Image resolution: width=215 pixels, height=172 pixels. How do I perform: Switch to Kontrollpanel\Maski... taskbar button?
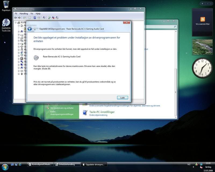click(x=40, y=164)
